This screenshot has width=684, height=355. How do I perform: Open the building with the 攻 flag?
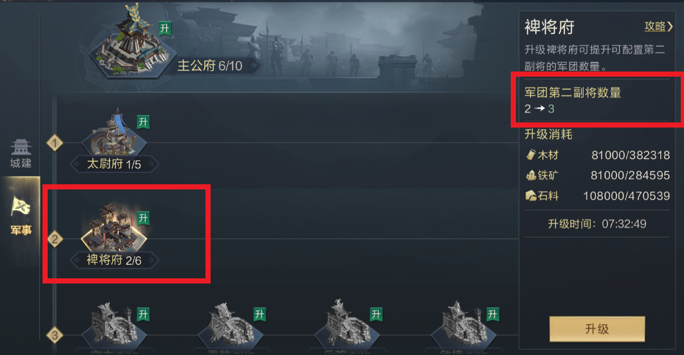coord(114,323)
